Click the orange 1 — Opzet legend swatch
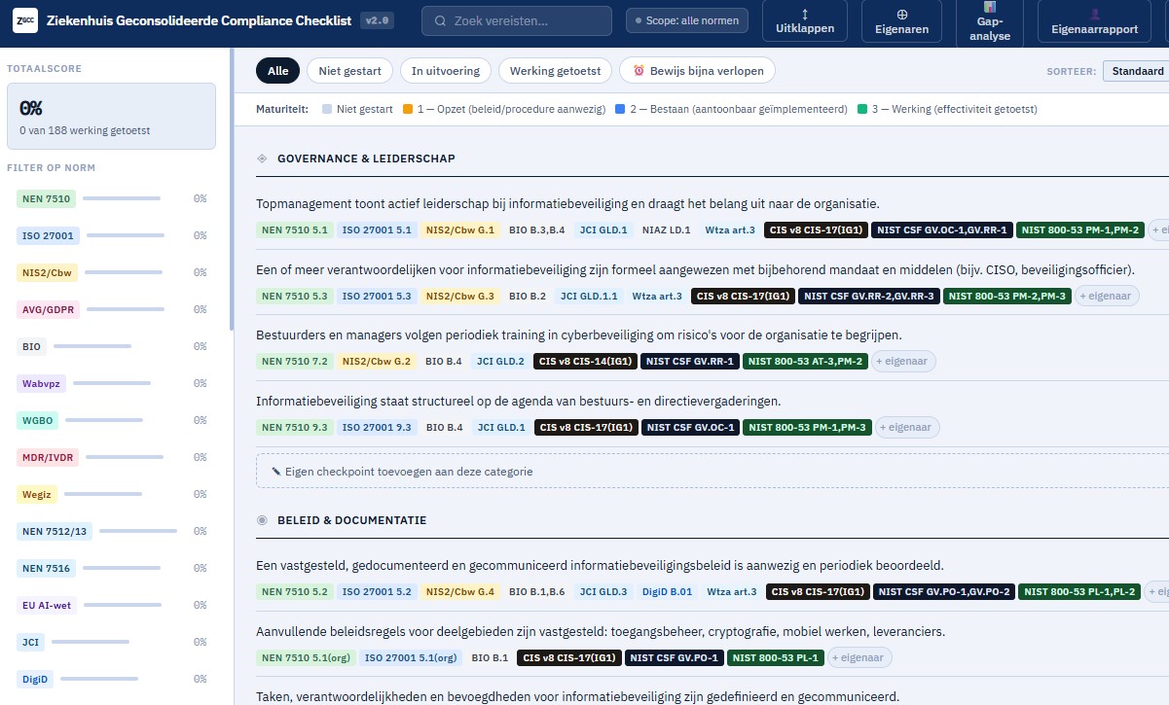 point(408,109)
